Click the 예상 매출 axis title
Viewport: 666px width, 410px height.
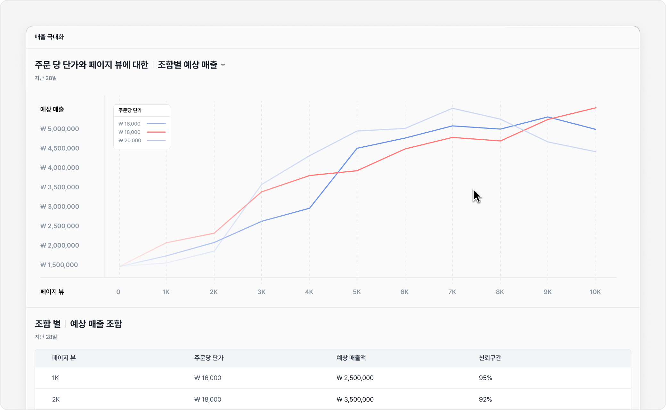[x=52, y=109]
